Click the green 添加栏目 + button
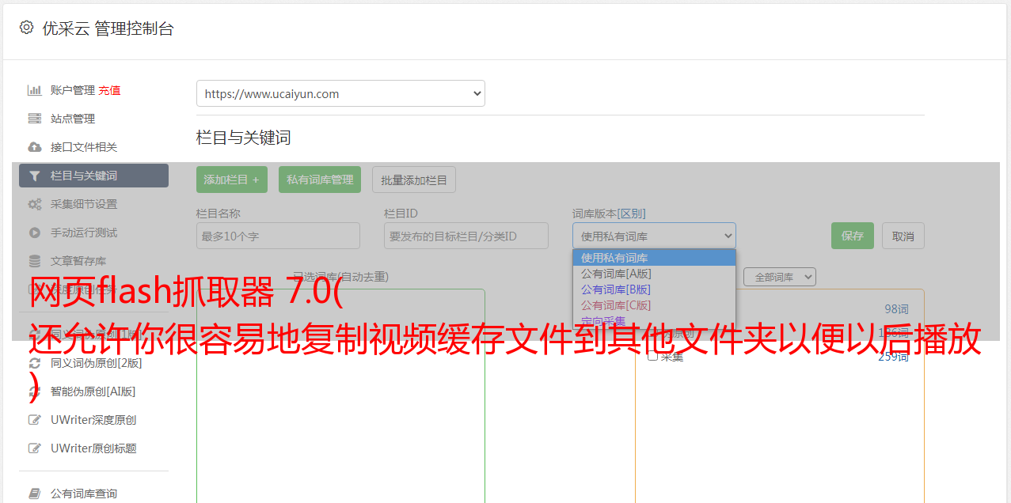The height and width of the screenshot is (503, 1011). [232, 180]
